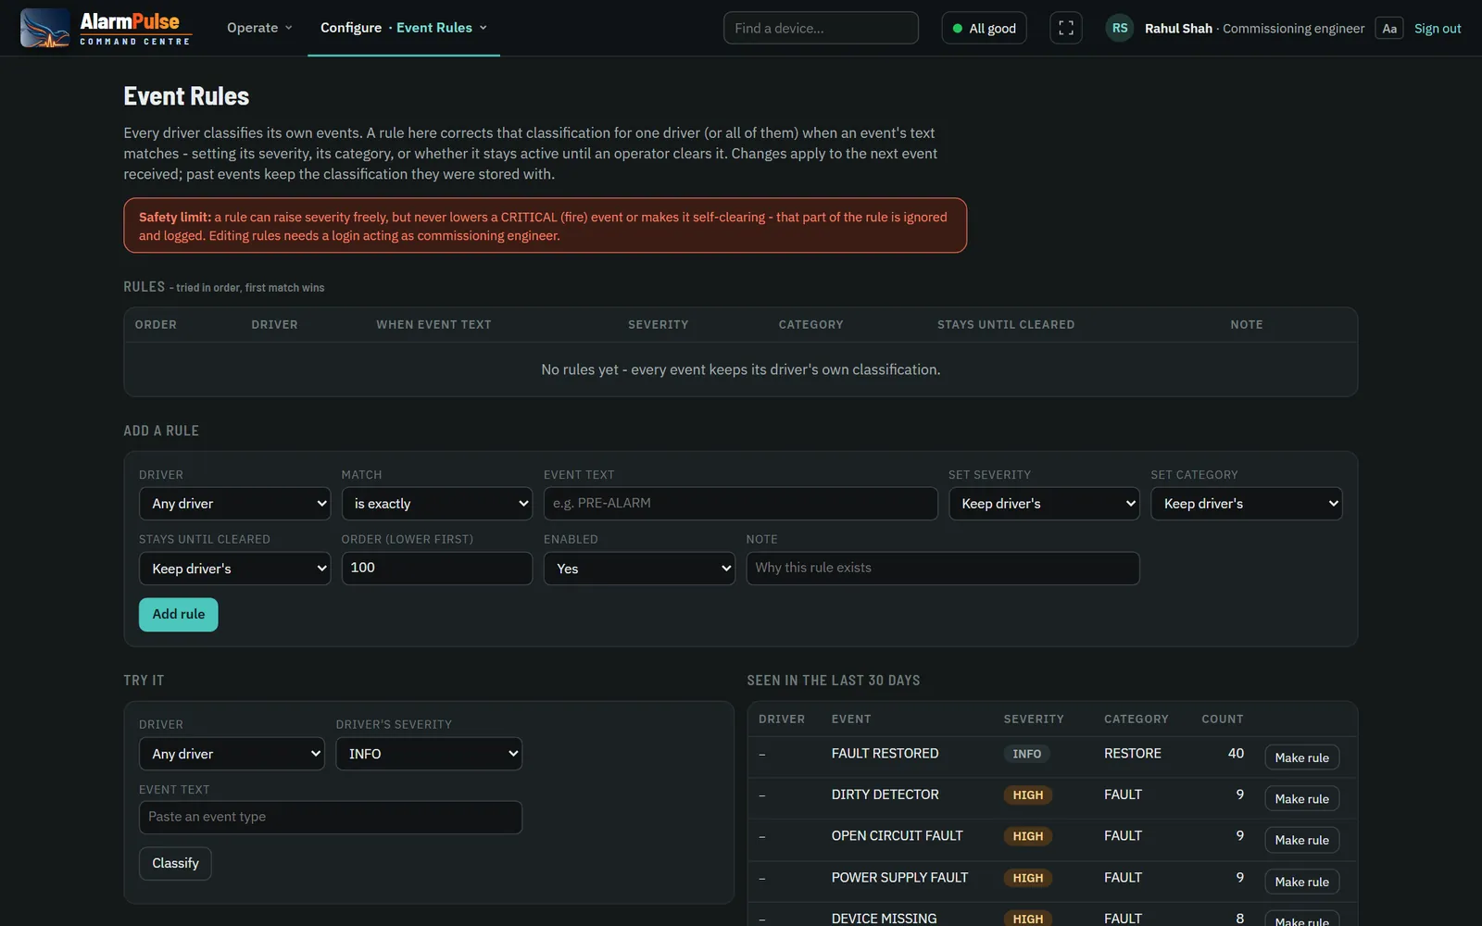Click the SEVERITY header in Seen table
The width and height of the screenshot is (1482, 926).
pos(1034,719)
